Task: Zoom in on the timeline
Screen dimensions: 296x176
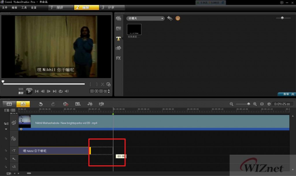Action: tap(255, 104)
